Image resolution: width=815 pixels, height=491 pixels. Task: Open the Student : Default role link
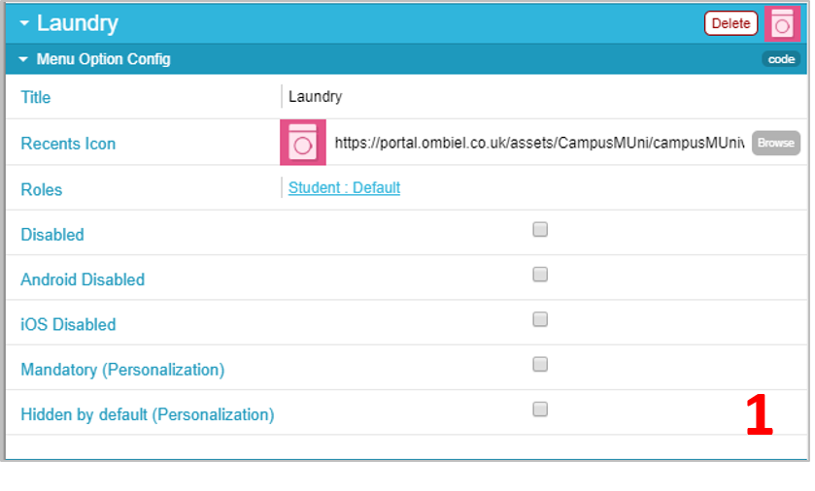344,188
